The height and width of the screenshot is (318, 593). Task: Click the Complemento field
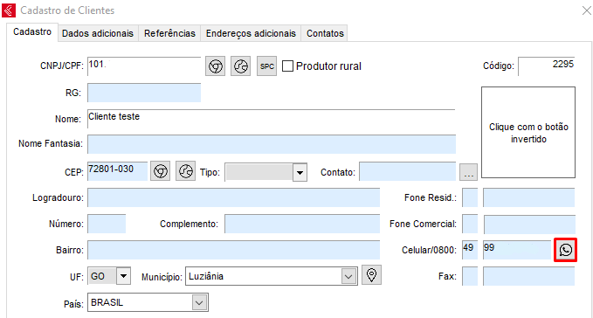(302, 224)
